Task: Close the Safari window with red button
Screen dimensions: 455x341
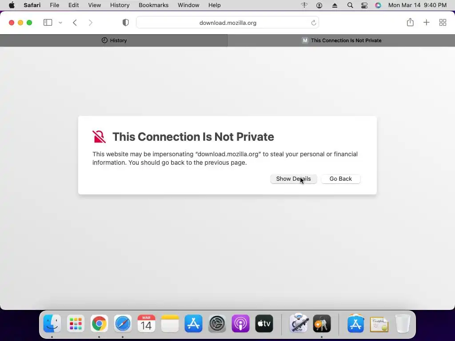Action: tap(12, 23)
